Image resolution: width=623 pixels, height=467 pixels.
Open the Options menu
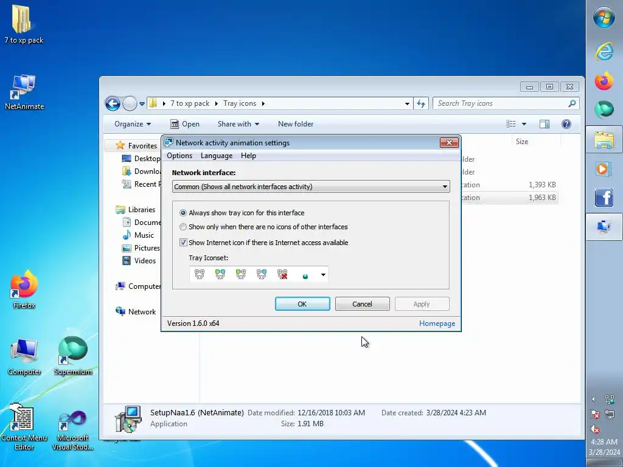(x=179, y=156)
